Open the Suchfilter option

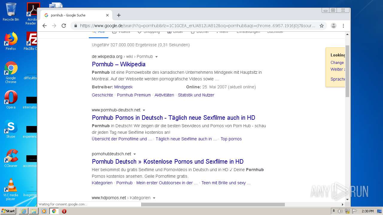pos(275,32)
